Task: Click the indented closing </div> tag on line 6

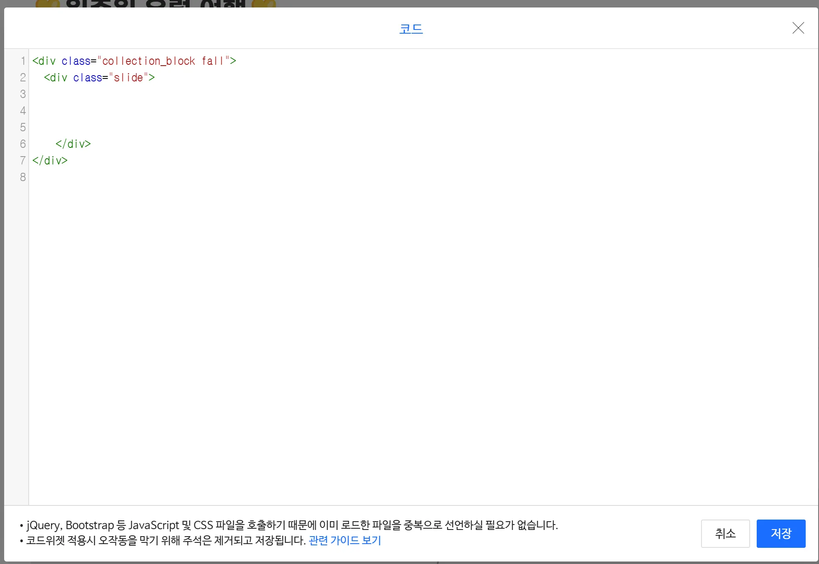Action: [73, 144]
